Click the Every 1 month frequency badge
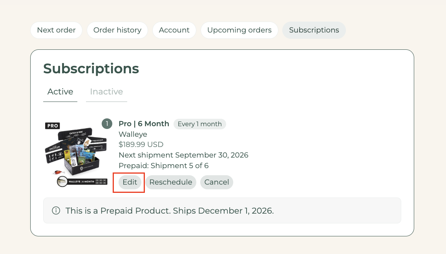The width and height of the screenshot is (446, 254). pos(200,124)
